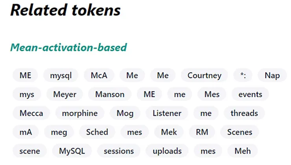
Task: Click the Mean-activation-based heading
Action: click(x=68, y=48)
